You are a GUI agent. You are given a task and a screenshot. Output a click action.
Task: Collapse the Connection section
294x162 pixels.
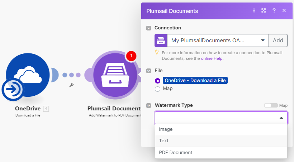point(148,28)
